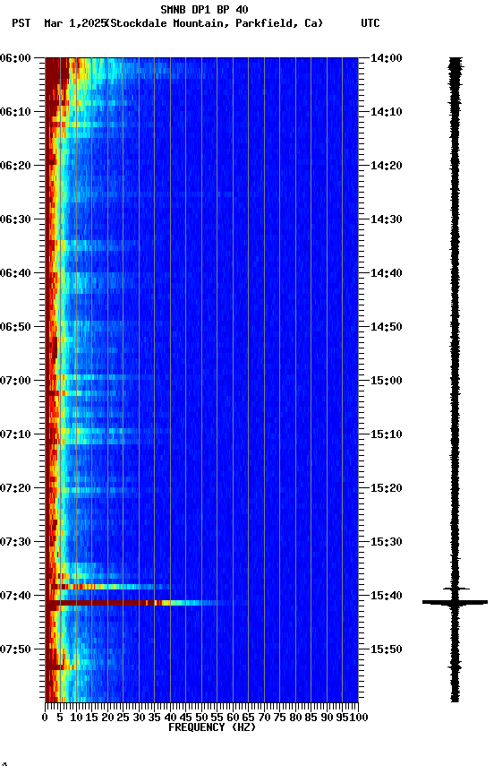Click the 06:30 PST time label
The width and height of the screenshot is (494, 774).
pyautogui.click(x=15, y=219)
